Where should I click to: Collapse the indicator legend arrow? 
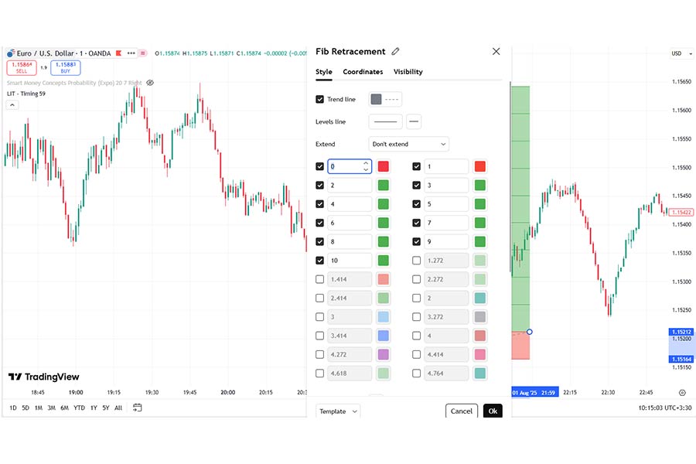click(x=12, y=105)
